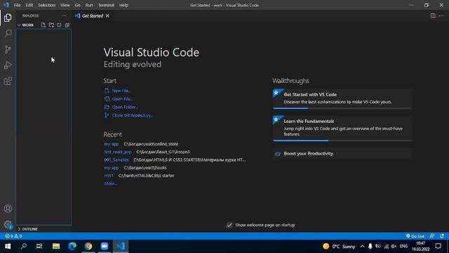This screenshot has width=449, height=253.
Task: Open the Search view icon
Action: [8, 34]
